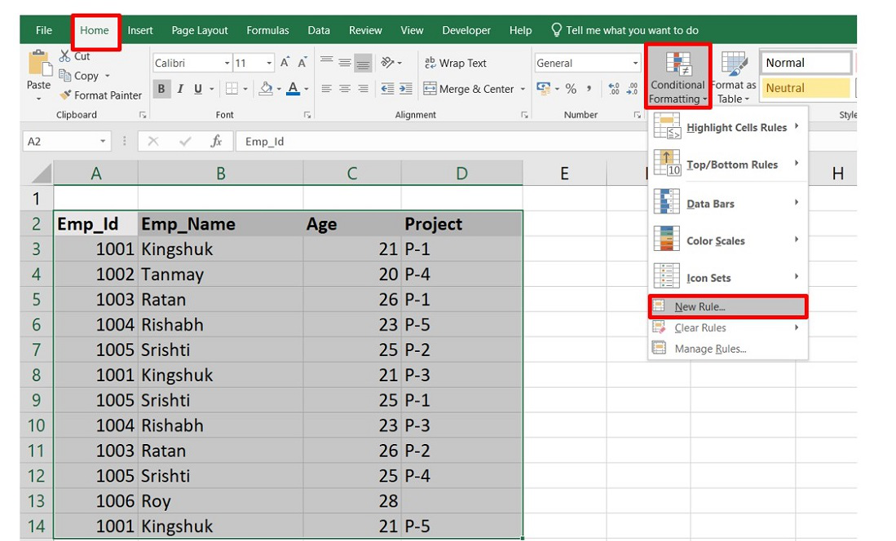Click Tell me what you want to do

pos(625,30)
